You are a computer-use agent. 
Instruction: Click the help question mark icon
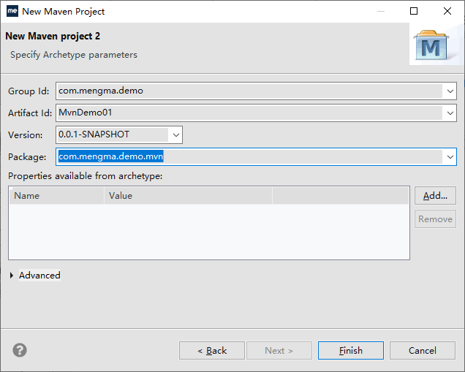tap(20, 350)
